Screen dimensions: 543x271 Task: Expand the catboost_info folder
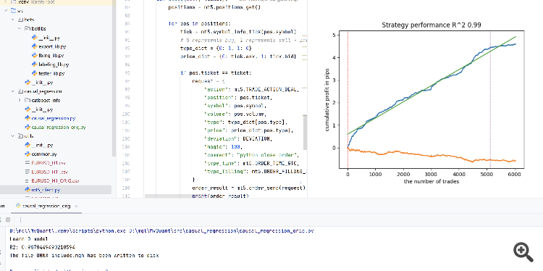click(20, 100)
